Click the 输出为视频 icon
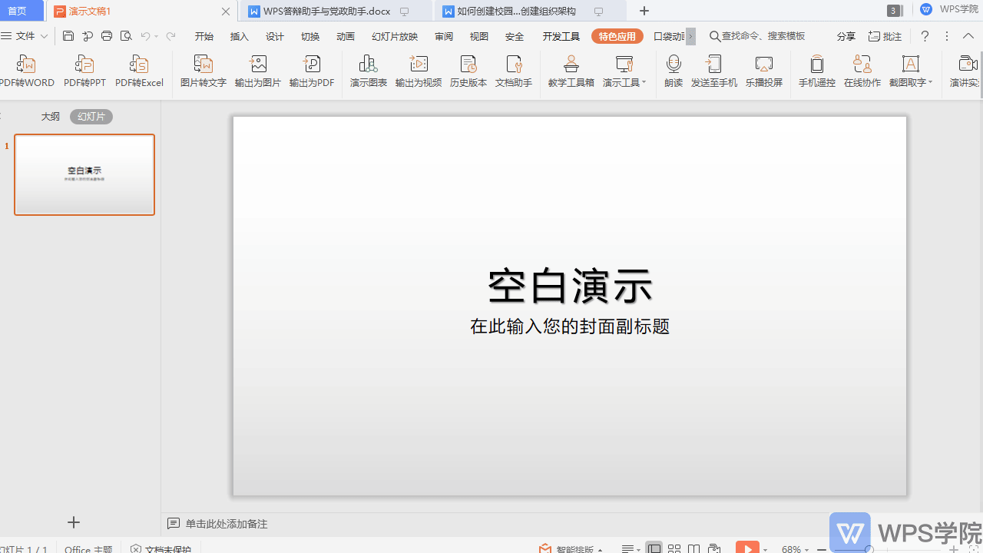The width and height of the screenshot is (983, 553). point(418,71)
